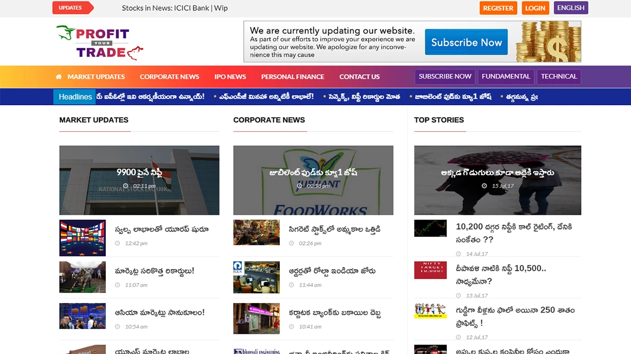Click the home icon in navigation bar
This screenshot has width=631, height=354.
(59, 77)
